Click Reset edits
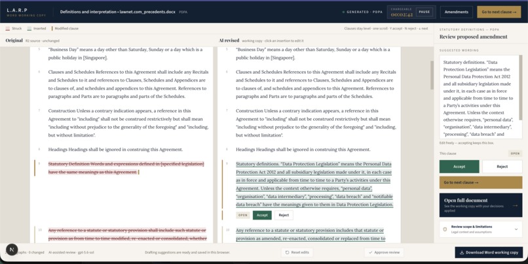528x264 pixels. click(297, 252)
